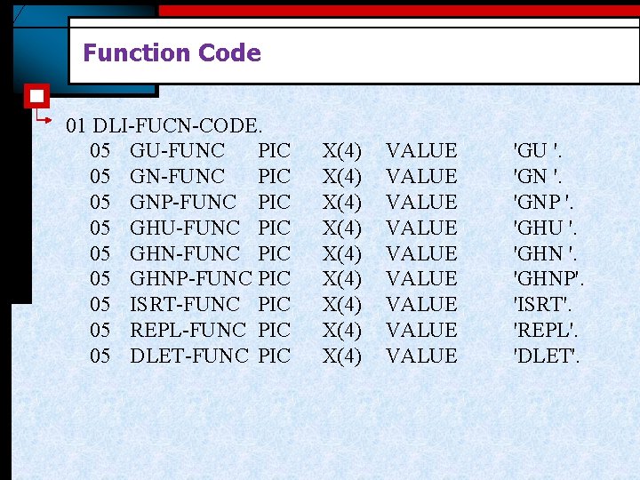Click the GHN-FUNC field name
The image size is (640, 480).
tap(185, 253)
